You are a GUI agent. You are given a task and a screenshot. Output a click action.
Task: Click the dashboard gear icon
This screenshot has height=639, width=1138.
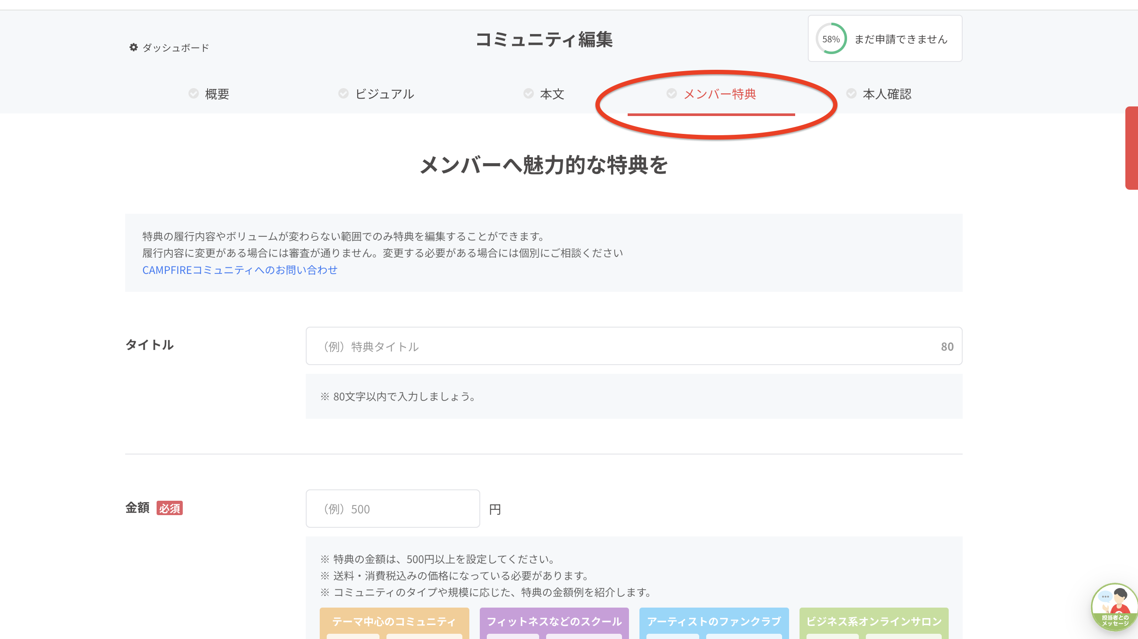[x=133, y=47]
